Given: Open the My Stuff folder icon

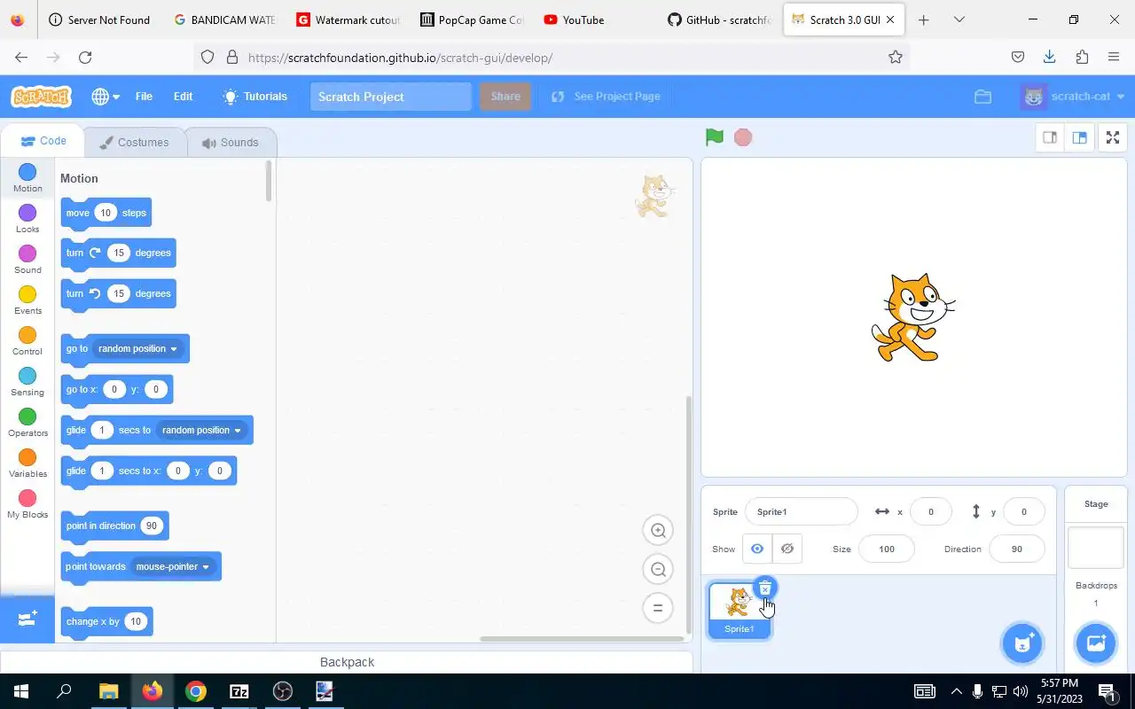Looking at the screenshot, I should tap(982, 97).
